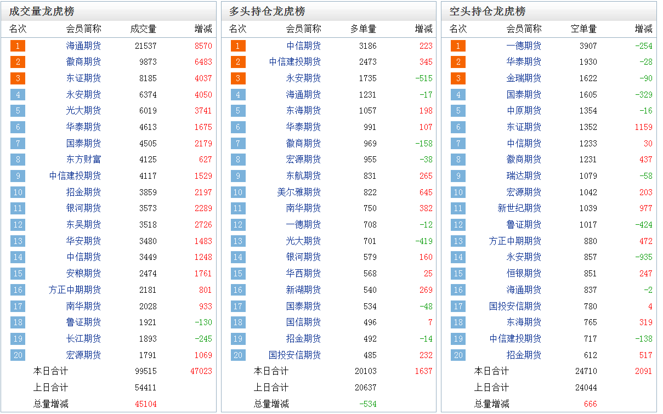The height and width of the screenshot is (414, 663).
Task: Click 长江期货 in the volume ranking
Action: click(x=83, y=339)
